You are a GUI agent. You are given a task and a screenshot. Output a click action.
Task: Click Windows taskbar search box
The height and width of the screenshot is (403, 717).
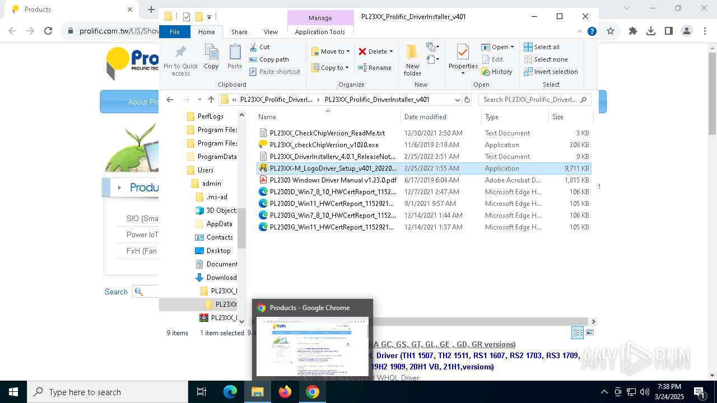pyautogui.click(x=108, y=392)
